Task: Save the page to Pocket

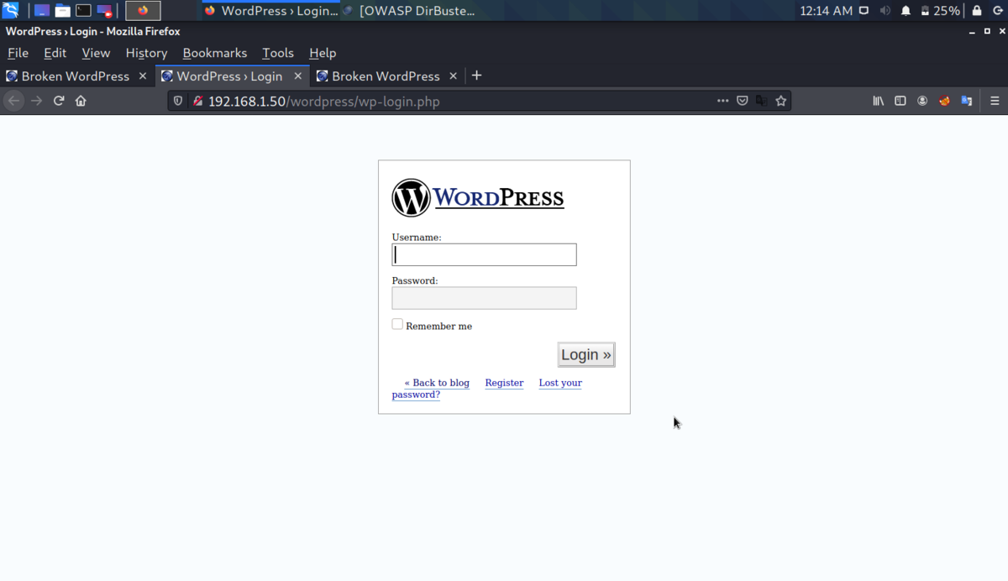Action: (743, 101)
